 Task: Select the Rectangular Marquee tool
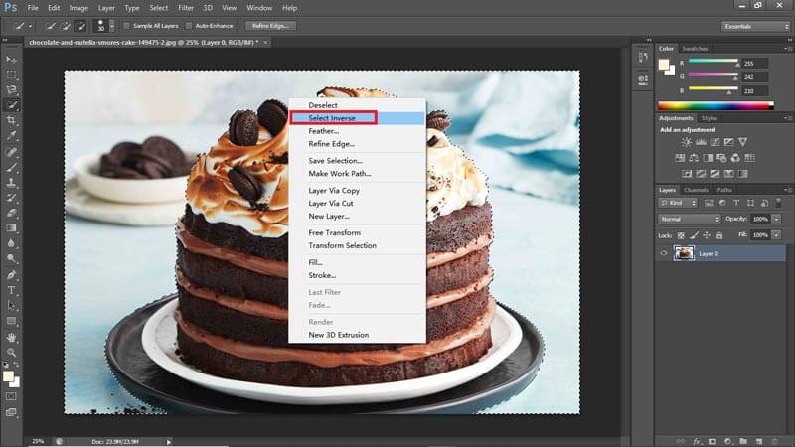point(12,74)
